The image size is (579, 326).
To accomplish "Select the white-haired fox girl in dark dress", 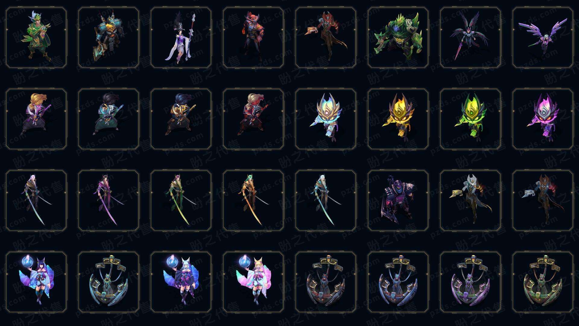I will point(181,282).
